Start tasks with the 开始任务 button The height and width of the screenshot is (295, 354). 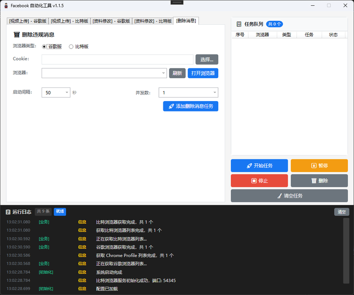pyautogui.click(x=259, y=166)
